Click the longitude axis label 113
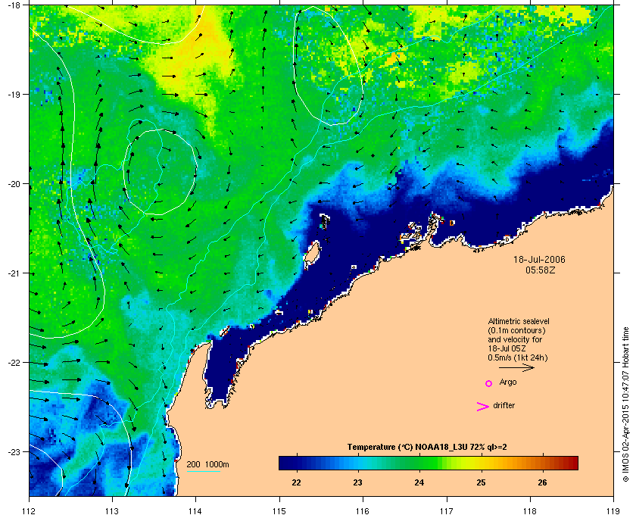 pos(112,511)
